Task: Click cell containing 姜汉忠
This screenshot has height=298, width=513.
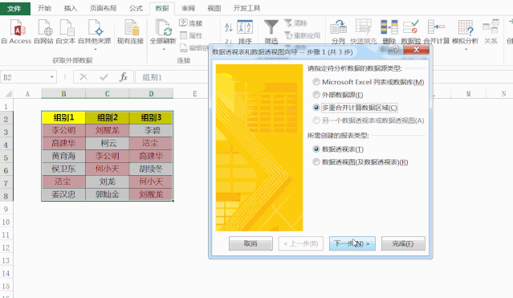Action: 63,194
